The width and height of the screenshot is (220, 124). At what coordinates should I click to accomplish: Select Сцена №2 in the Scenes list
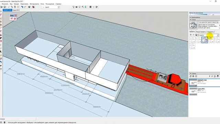click(205, 91)
